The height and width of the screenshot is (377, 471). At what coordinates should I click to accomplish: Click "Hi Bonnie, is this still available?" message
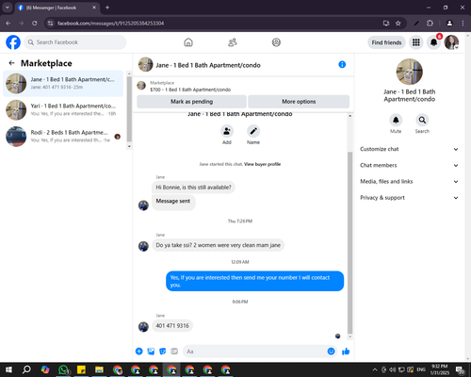193,188
